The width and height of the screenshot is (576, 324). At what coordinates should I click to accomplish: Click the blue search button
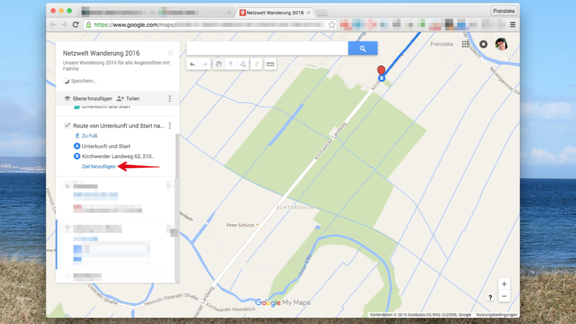363,48
